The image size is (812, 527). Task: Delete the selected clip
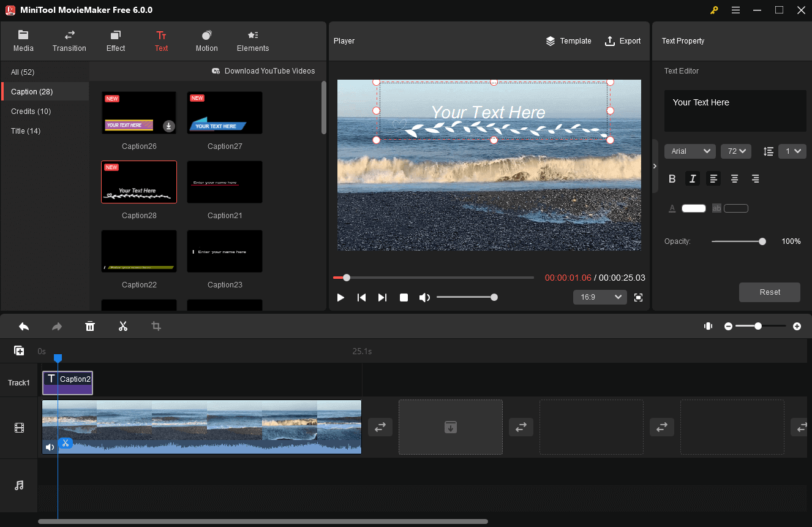click(90, 327)
